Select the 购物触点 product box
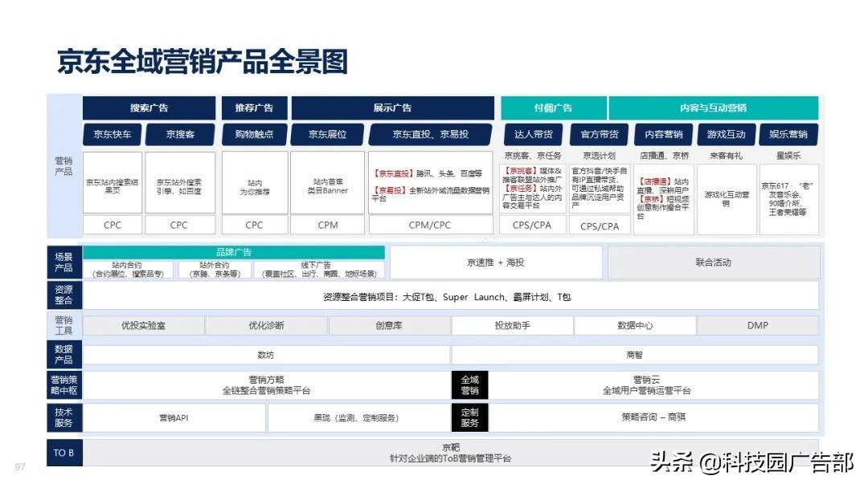The image size is (868, 488). click(255, 134)
